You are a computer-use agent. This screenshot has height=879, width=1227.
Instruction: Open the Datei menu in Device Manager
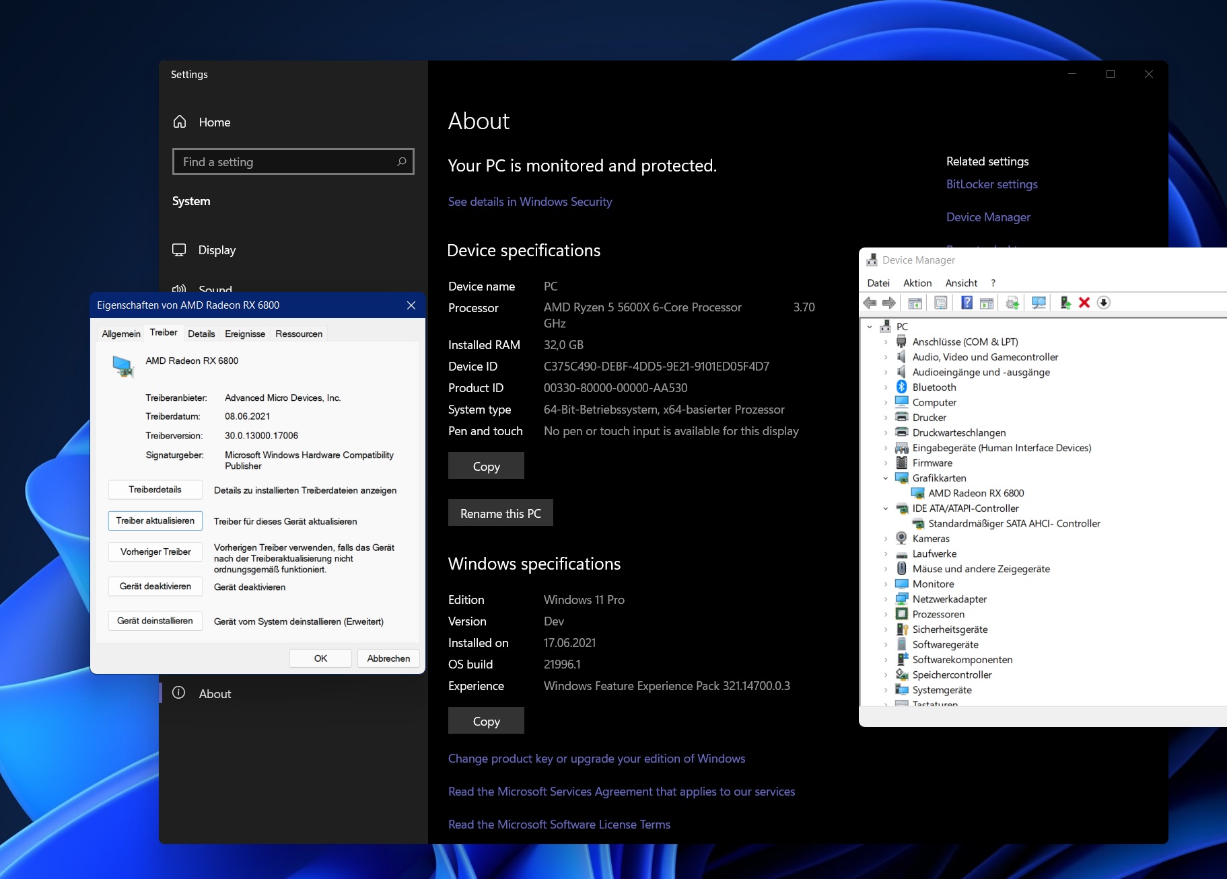(x=878, y=283)
